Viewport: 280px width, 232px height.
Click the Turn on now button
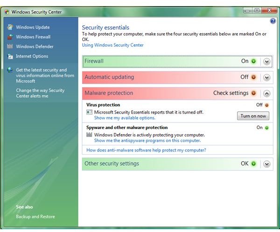pos(253,116)
